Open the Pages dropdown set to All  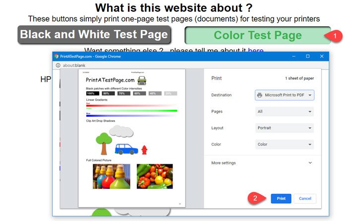point(284,112)
